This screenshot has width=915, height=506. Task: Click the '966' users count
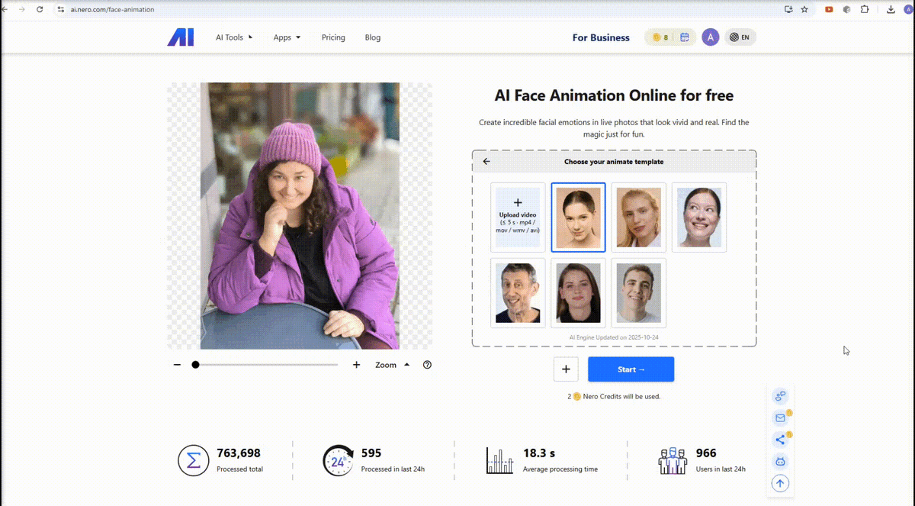706,453
